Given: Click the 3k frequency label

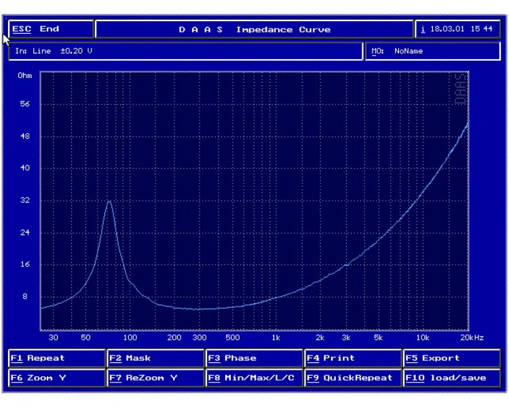Looking at the screenshot, I should pyautogui.click(x=346, y=338).
